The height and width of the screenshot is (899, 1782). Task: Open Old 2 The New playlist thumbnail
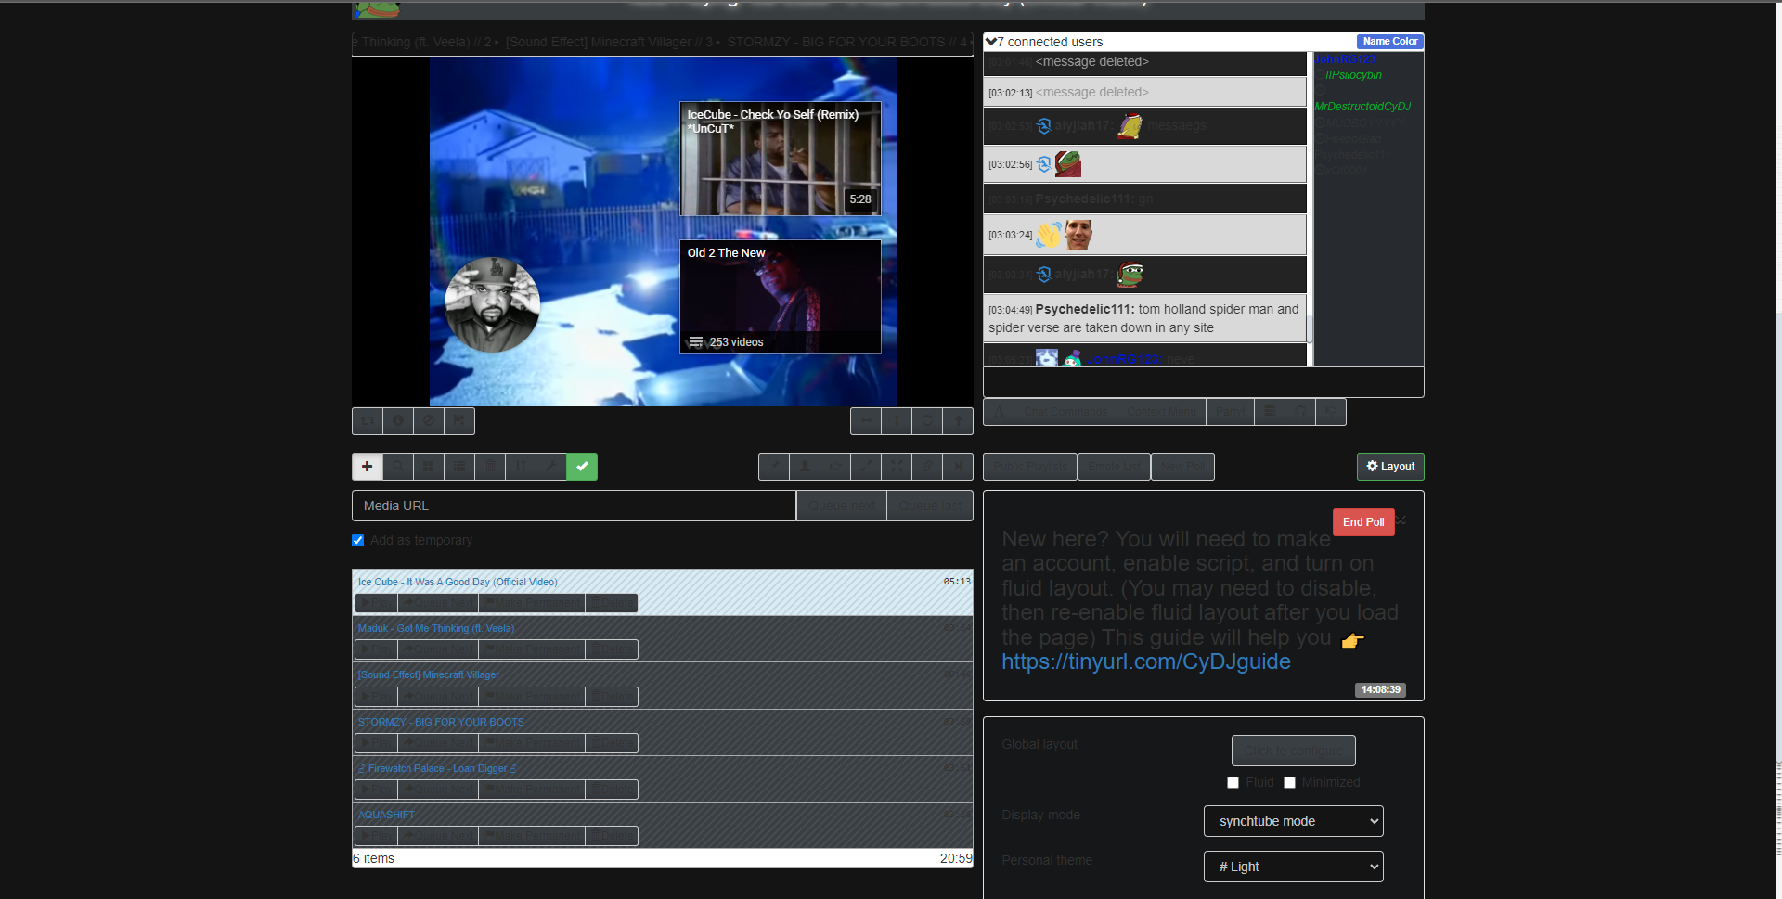click(x=781, y=297)
